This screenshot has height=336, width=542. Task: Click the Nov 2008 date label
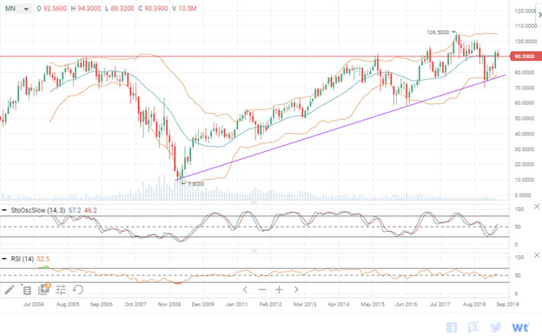click(x=169, y=304)
